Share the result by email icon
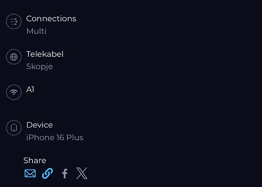 click(x=30, y=174)
